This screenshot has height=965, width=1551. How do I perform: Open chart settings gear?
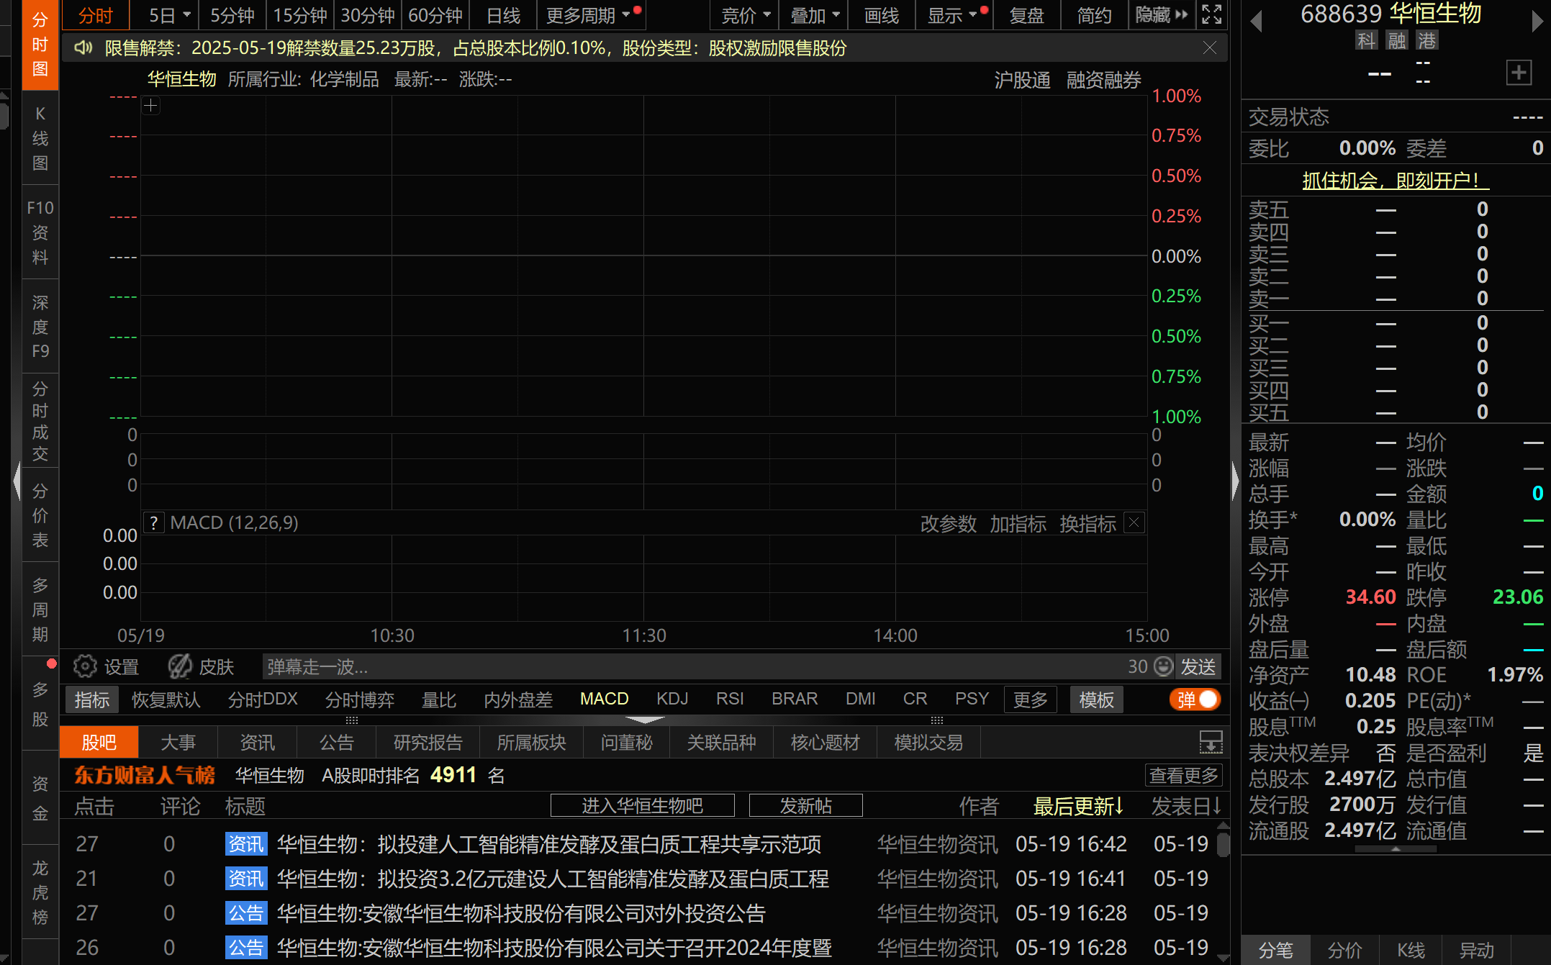pyautogui.click(x=85, y=666)
